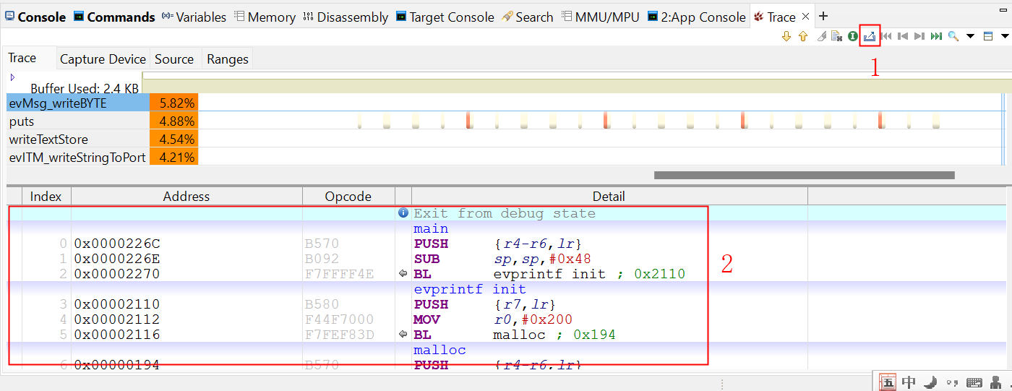Image resolution: width=1012 pixels, height=391 pixels.
Task: Click the yellow down arrow in Trace toolbar
Action: [786, 36]
